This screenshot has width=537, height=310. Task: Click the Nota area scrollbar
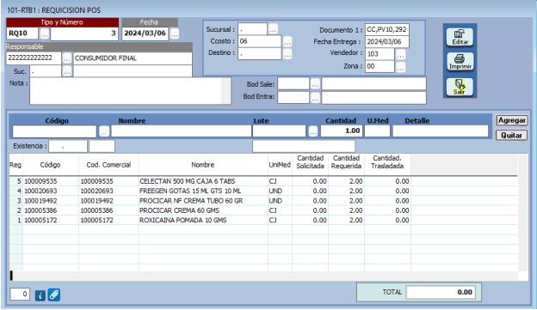click(226, 91)
